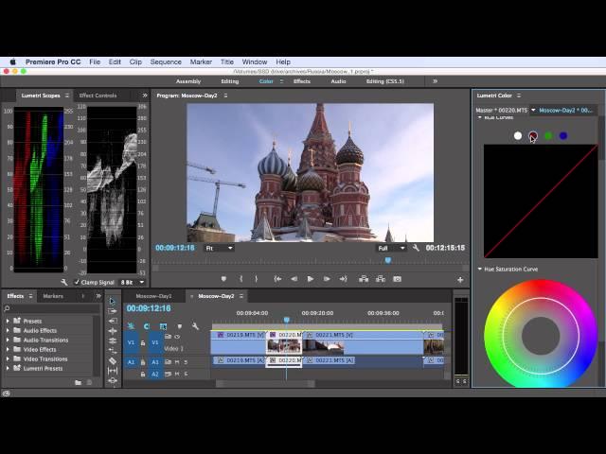Image resolution: width=606 pixels, height=454 pixels.
Task: Click the Lift button
Action: [x=364, y=279]
